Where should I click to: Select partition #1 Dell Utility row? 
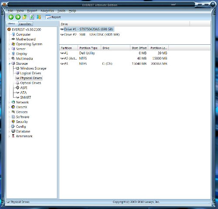[x=114, y=53]
